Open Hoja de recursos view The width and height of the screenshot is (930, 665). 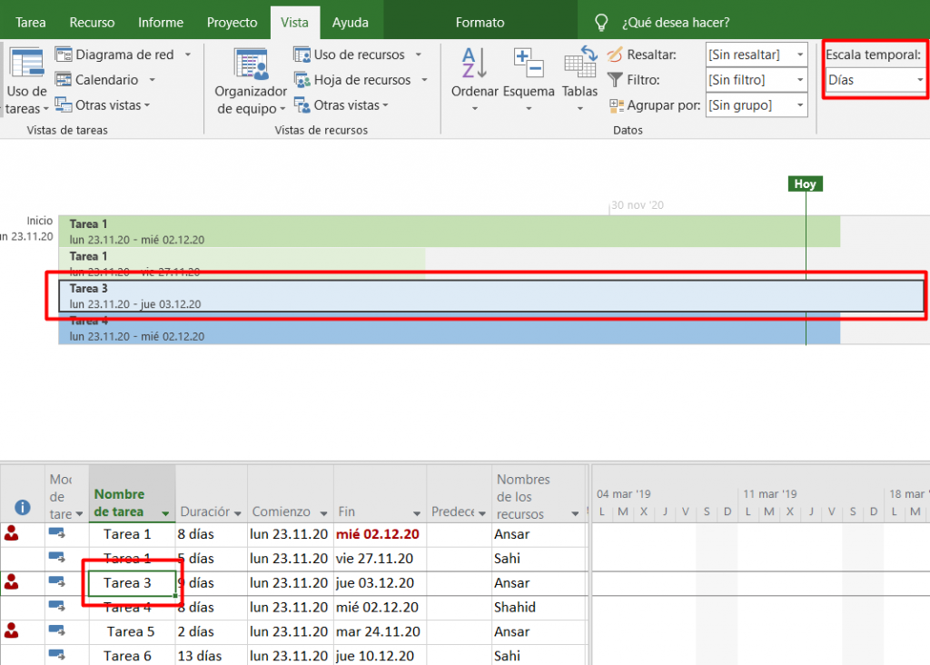point(361,80)
